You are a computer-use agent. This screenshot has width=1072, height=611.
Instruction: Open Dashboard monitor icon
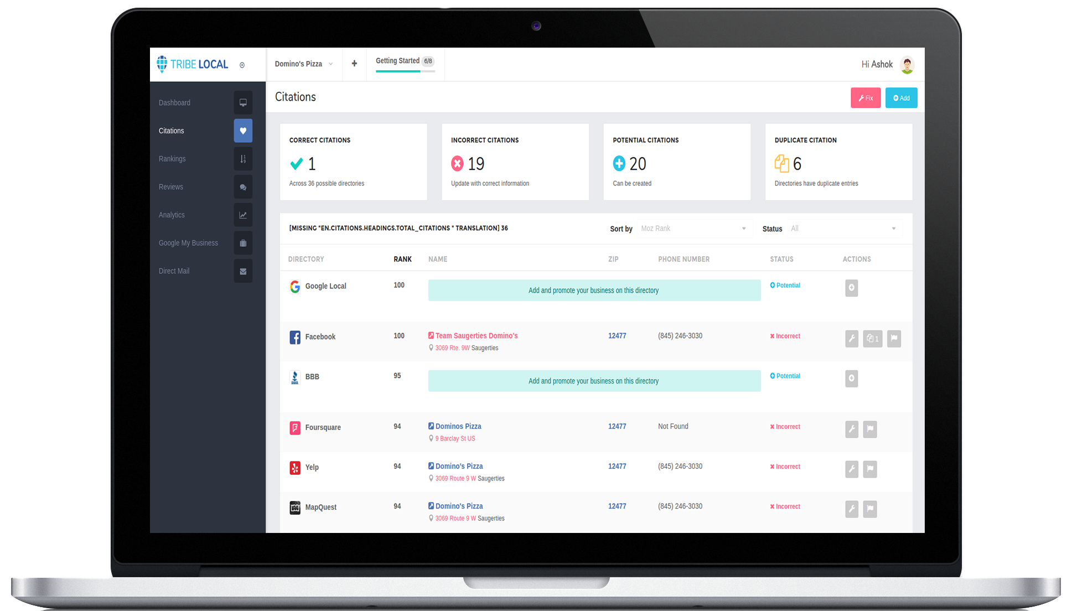coord(243,102)
